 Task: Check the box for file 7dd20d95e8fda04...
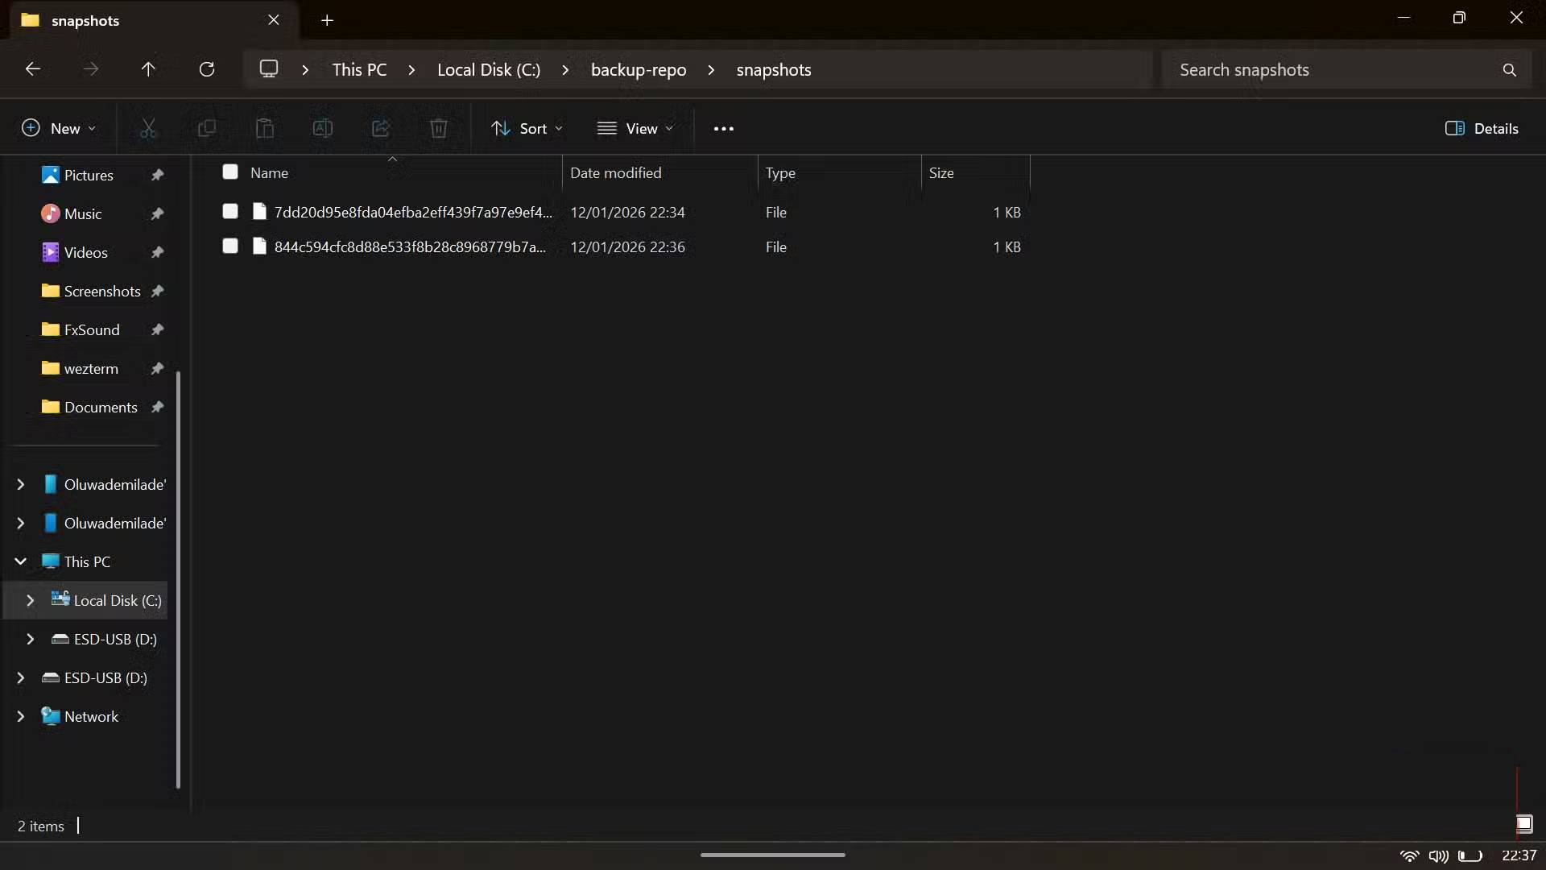[230, 211]
